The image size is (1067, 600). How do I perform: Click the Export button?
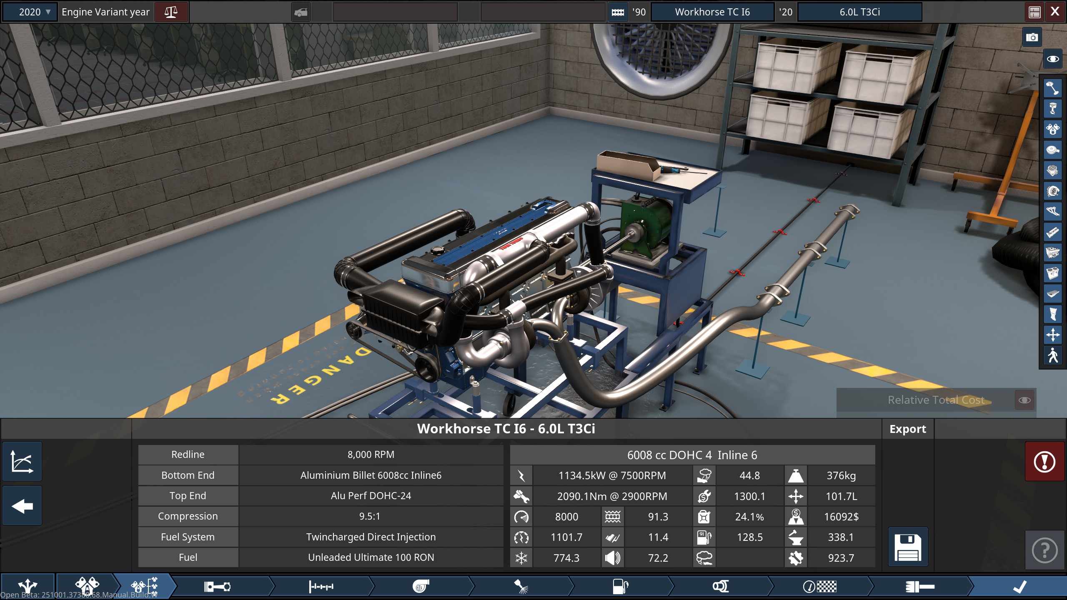907,429
